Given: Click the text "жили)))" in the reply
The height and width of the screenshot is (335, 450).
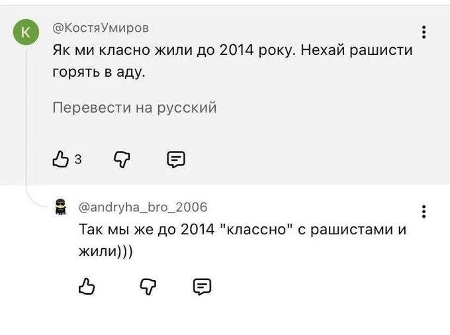Looking at the screenshot, I should pos(106,251).
